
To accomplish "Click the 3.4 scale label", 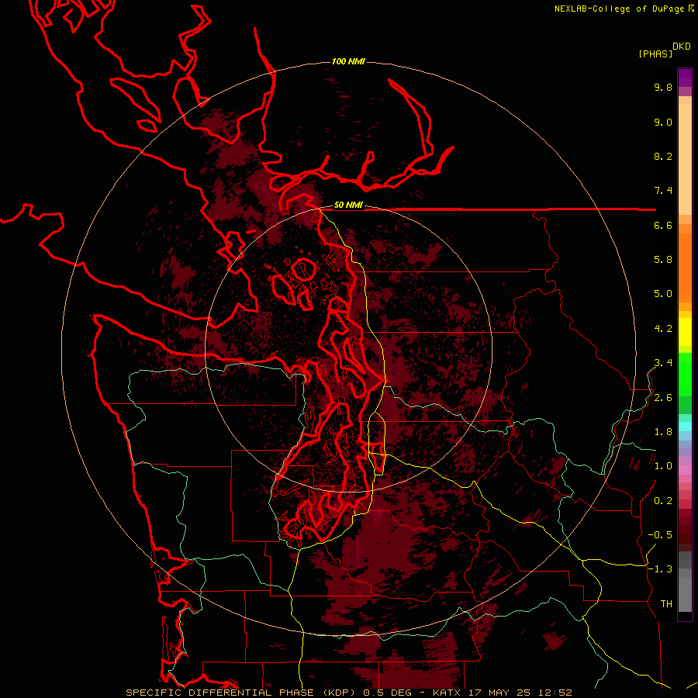I will (663, 363).
